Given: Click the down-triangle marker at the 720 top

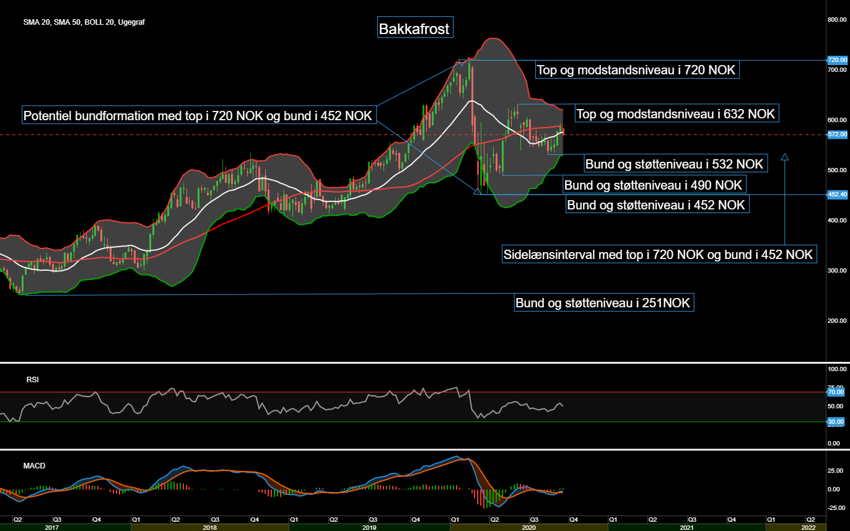Looking at the screenshot, I should point(460,62).
